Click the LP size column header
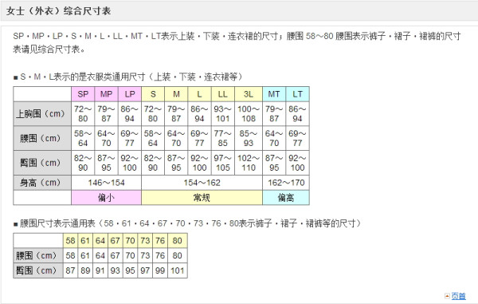Viewport: 478px width, 304px height. tap(130, 94)
